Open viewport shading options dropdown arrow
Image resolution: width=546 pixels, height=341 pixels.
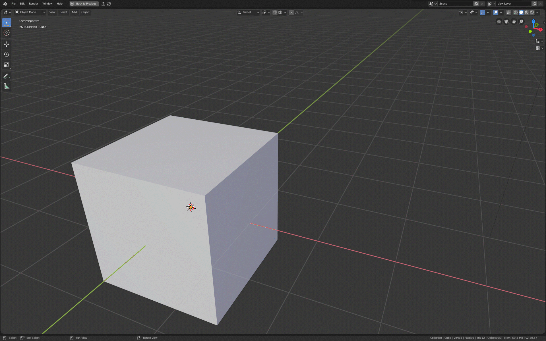tap(537, 12)
